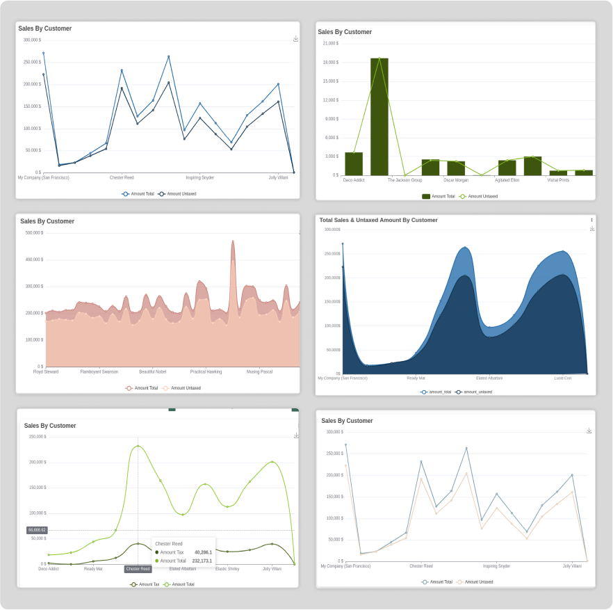Save the green smooth line chart as image

click(x=296, y=435)
